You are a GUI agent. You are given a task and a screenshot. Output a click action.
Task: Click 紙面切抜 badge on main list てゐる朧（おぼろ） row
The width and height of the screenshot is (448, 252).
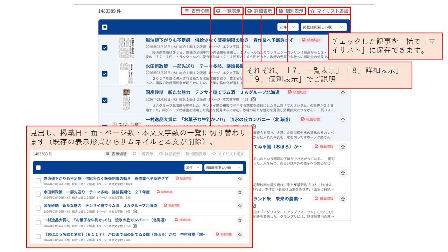[x=324, y=146]
